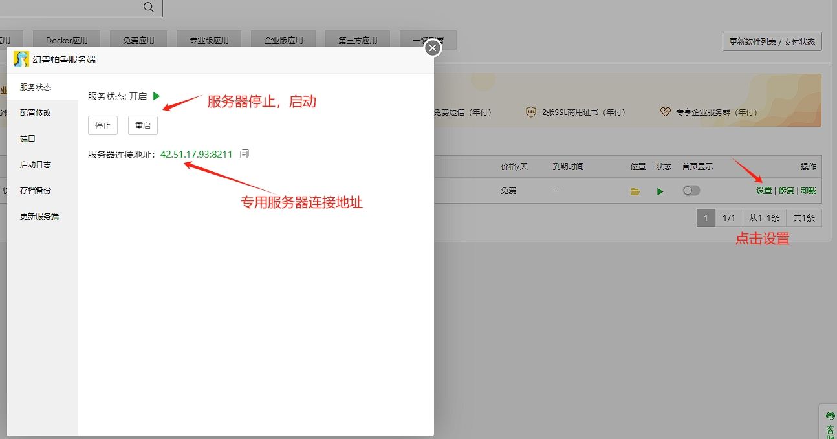Click page number 1 in pagination
The width and height of the screenshot is (837, 439).
point(706,218)
